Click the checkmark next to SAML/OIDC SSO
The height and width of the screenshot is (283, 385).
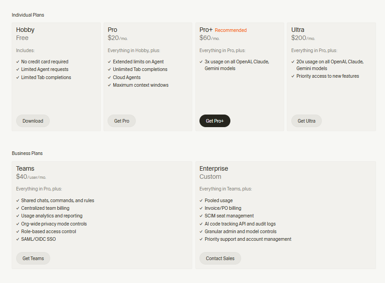coord(17,239)
